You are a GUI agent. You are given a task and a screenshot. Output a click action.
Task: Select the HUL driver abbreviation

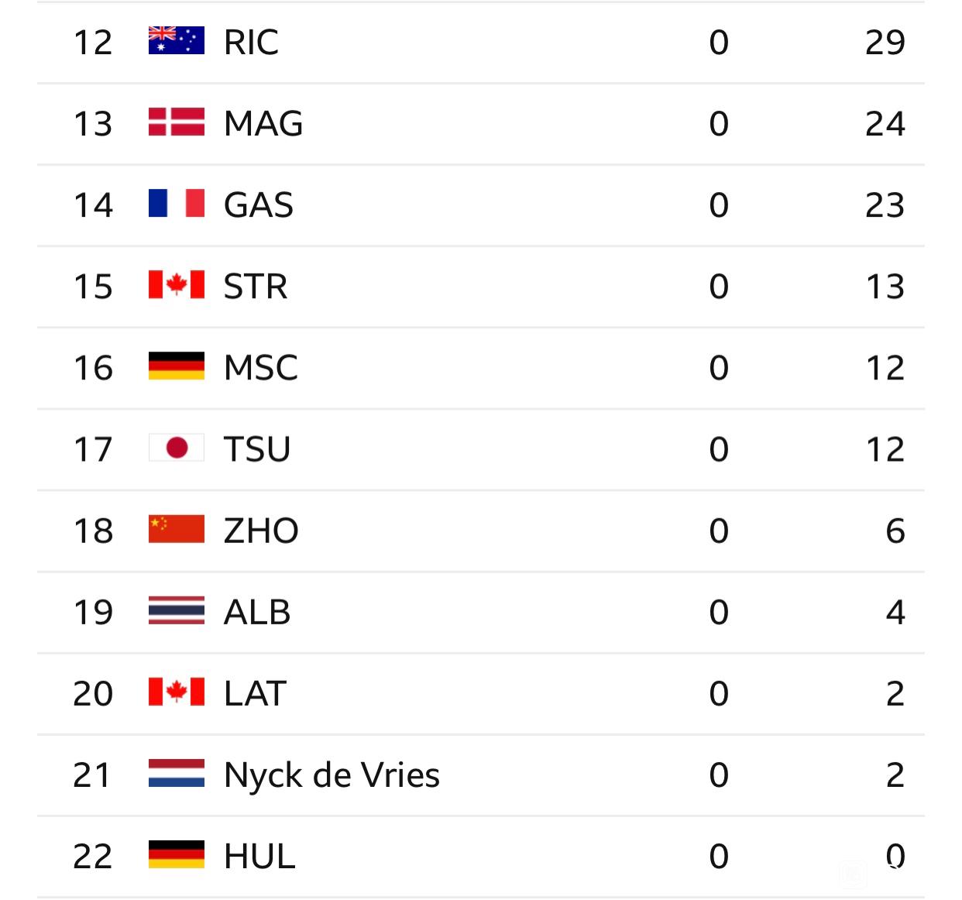[x=259, y=856]
